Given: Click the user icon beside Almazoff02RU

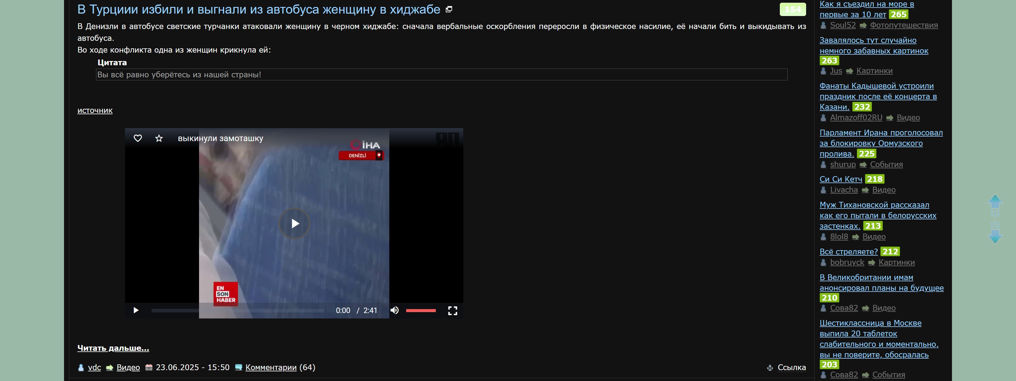Looking at the screenshot, I should [x=823, y=118].
